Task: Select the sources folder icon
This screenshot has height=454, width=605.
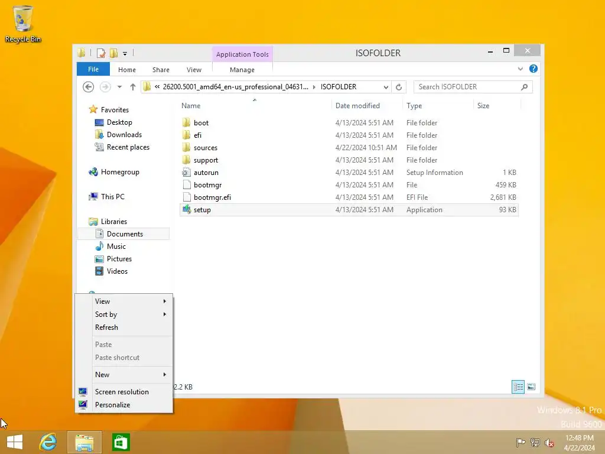Action: coord(186,147)
